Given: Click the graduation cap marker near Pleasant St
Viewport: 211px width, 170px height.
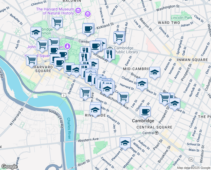Looking at the screenshot, I should (x=125, y=143).
